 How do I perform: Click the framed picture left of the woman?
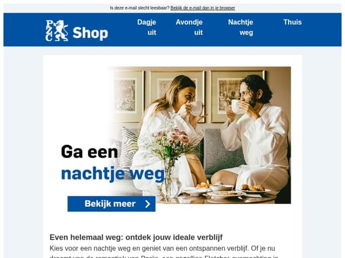pos(126,96)
